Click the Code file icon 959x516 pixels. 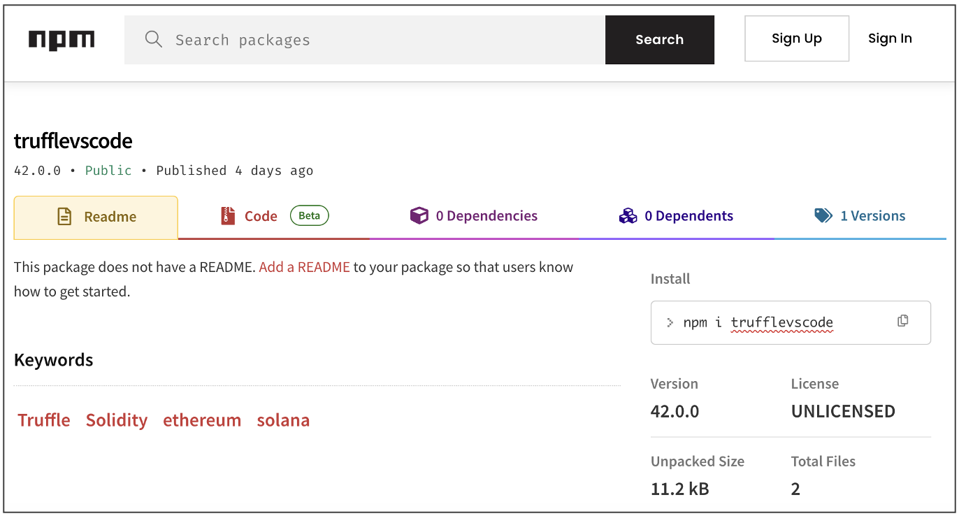226,215
